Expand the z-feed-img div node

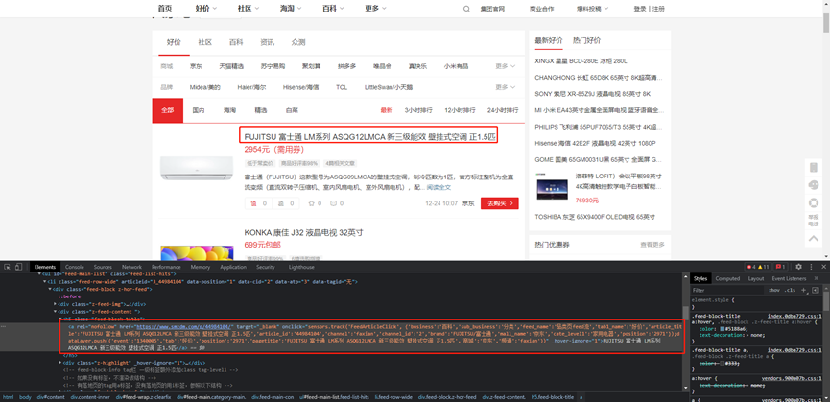click(56, 304)
